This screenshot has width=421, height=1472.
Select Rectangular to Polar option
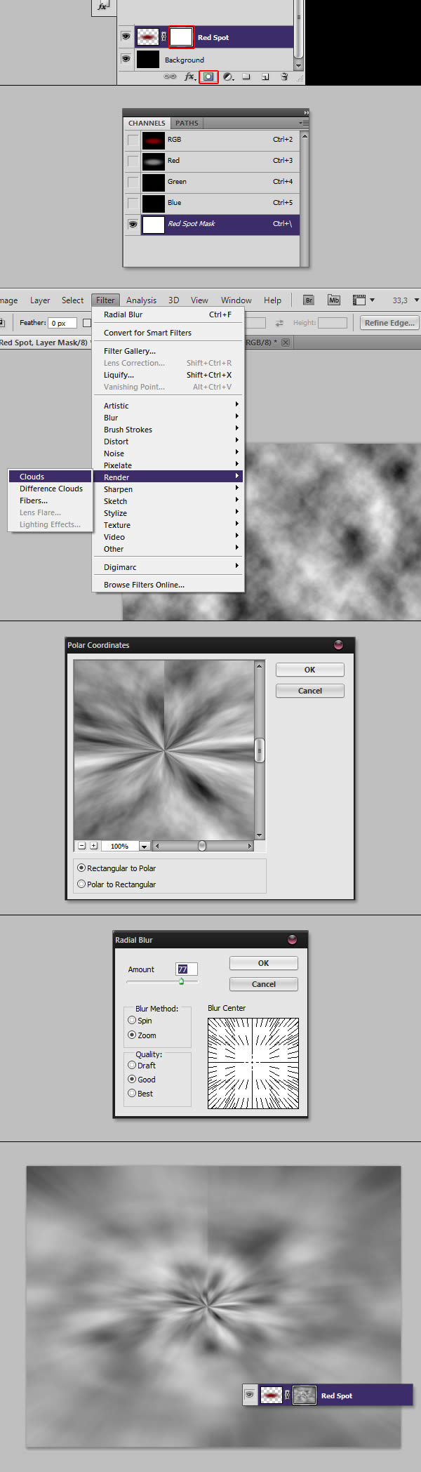click(x=116, y=868)
